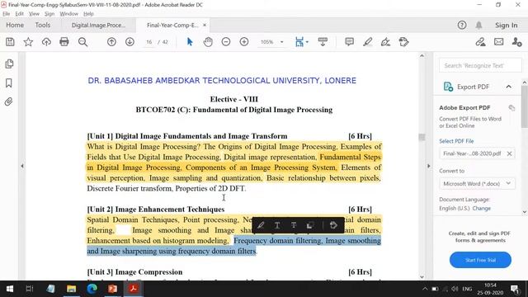528x297 pixels.
Task: Click the document vertical scrollbar thumb
Action: (422, 137)
